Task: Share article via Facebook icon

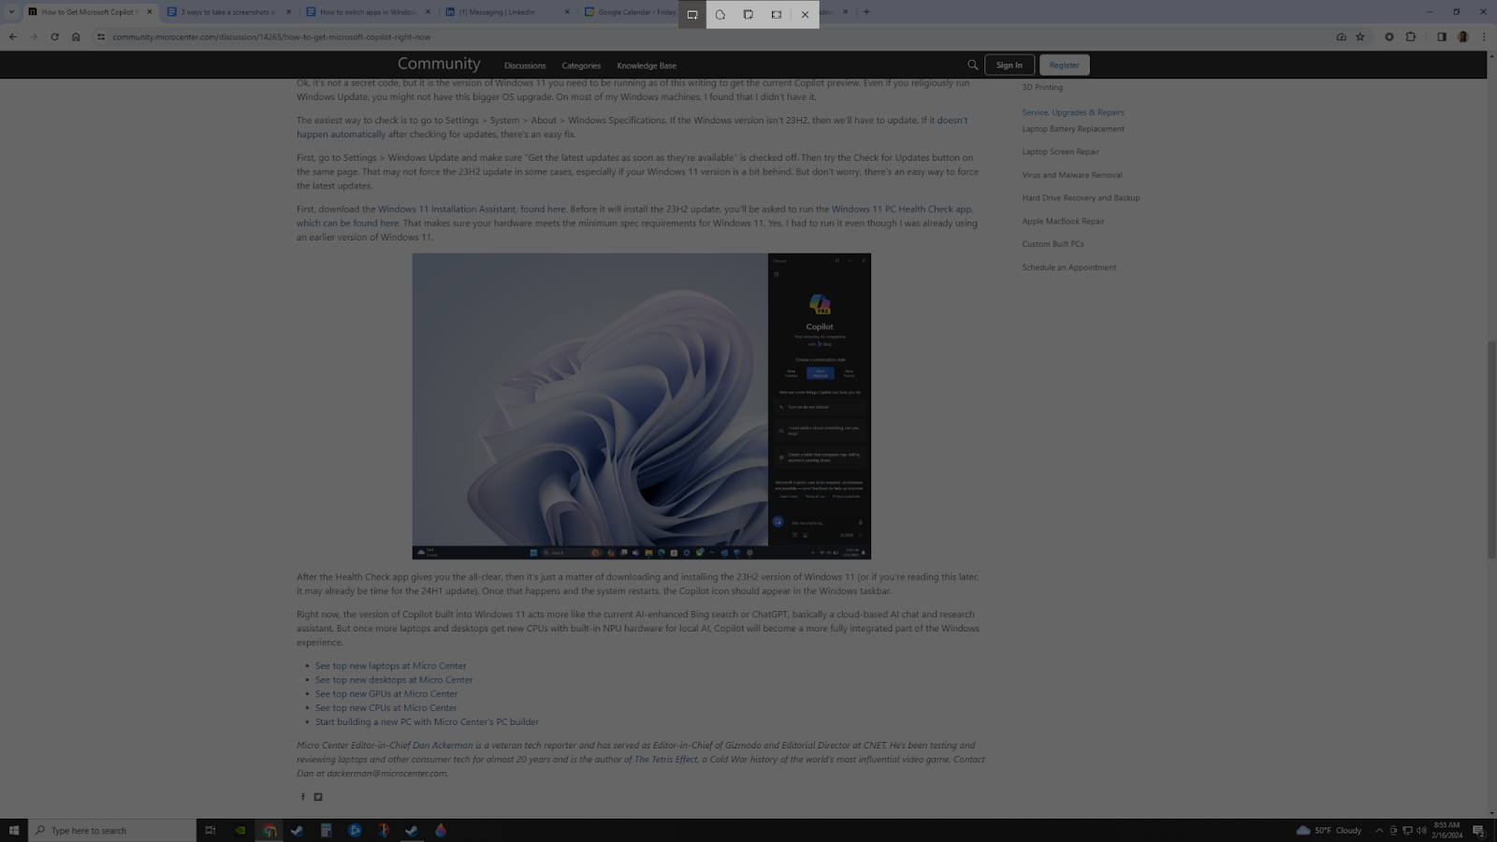Action: point(302,797)
